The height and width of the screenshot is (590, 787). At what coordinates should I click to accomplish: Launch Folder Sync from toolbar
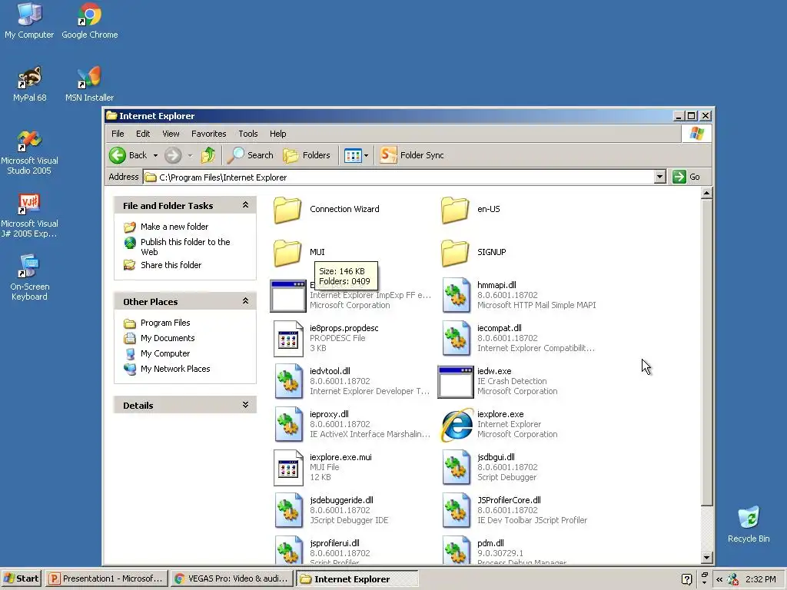[x=412, y=155]
